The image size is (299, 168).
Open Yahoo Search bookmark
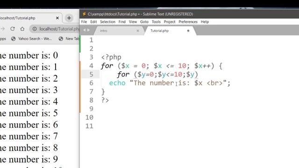pyautogui.click(x=31, y=39)
